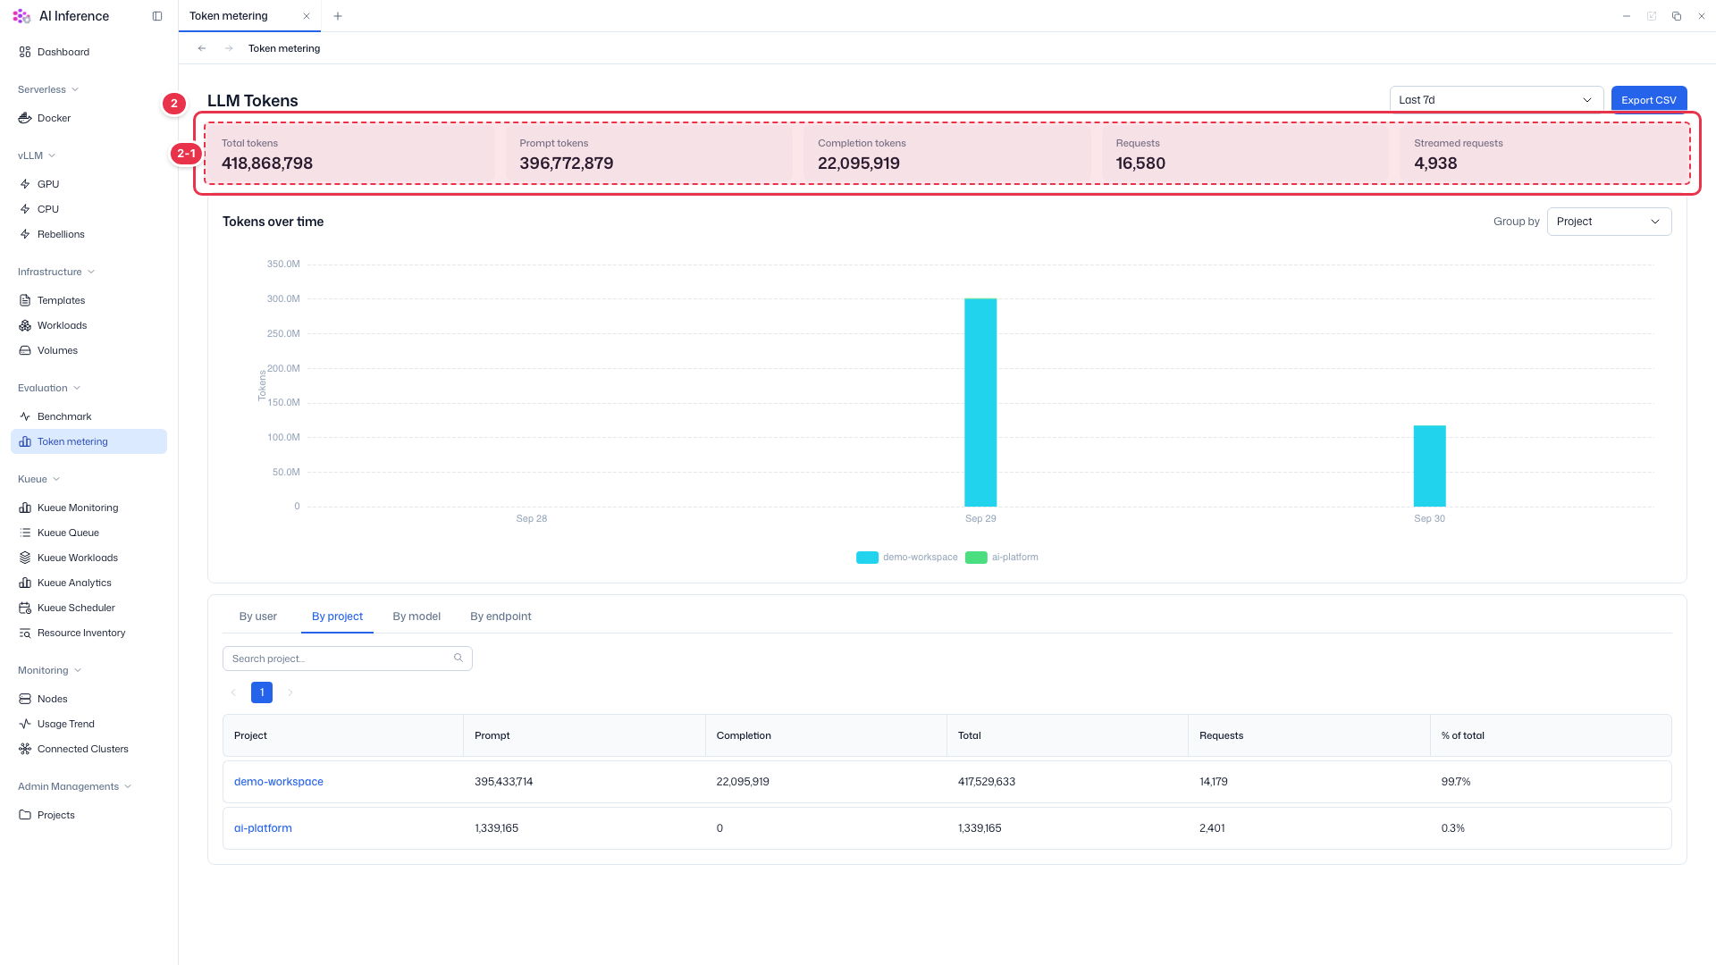Close the Token metering tab
The height and width of the screenshot is (965, 1716).
click(307, 16)
